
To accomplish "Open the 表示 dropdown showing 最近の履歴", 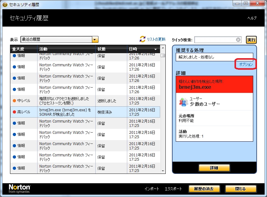I will point(59,39).
